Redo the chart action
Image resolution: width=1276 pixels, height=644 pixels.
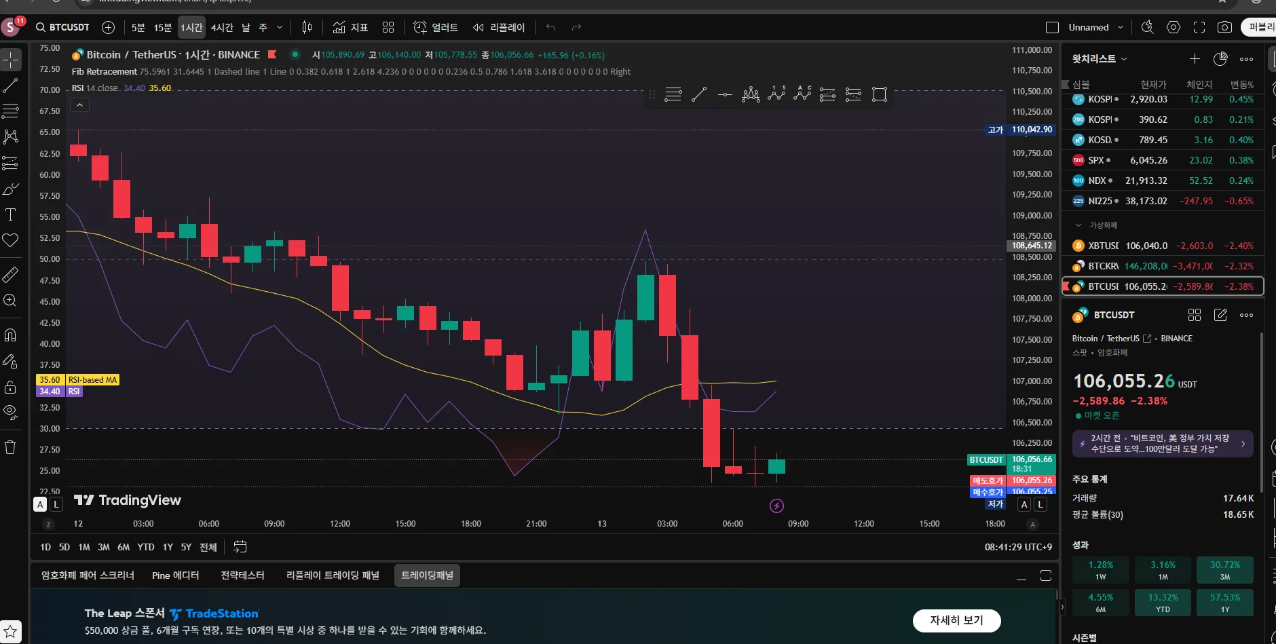pyautogui.click(x=576, y=27)
